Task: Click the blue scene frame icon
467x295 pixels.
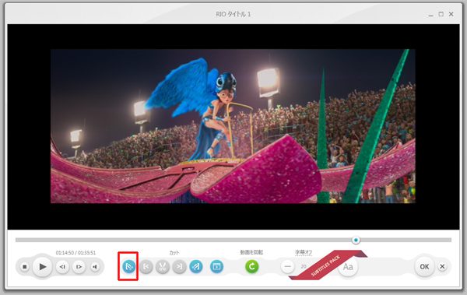Action: (x=216, y=266)
